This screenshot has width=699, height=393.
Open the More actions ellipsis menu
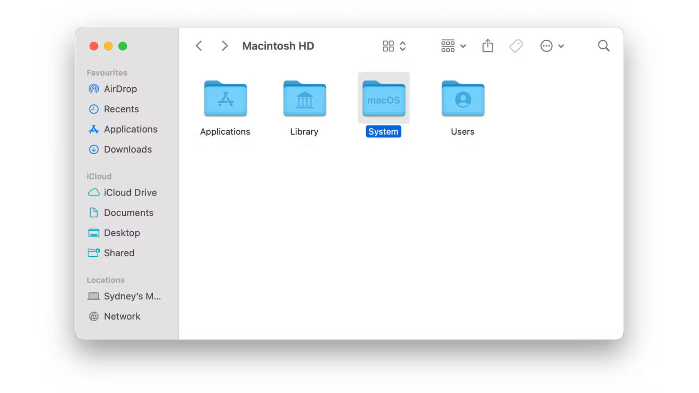(x=552, y=46)
